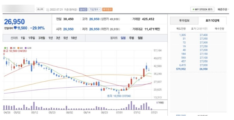Select the 5년 line chart period
This screenshot has width=234, height=120.
click(66, 38)
